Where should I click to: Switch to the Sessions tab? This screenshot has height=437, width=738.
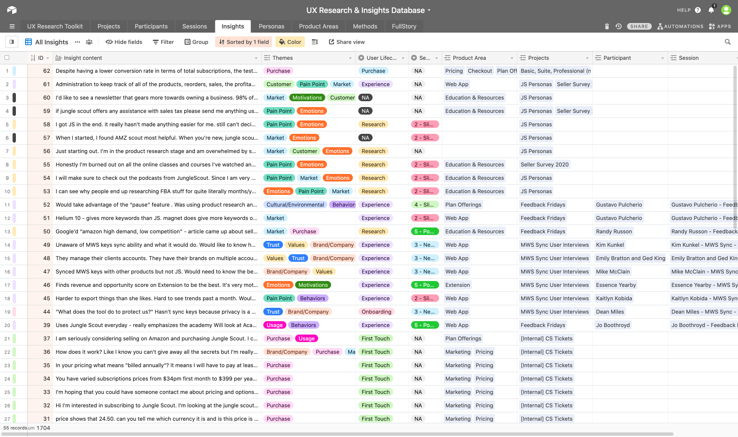coord(195,26)
